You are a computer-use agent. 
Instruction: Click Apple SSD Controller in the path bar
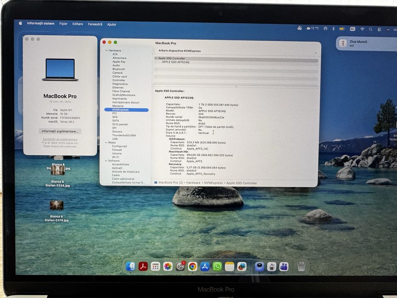click(242, 183)
